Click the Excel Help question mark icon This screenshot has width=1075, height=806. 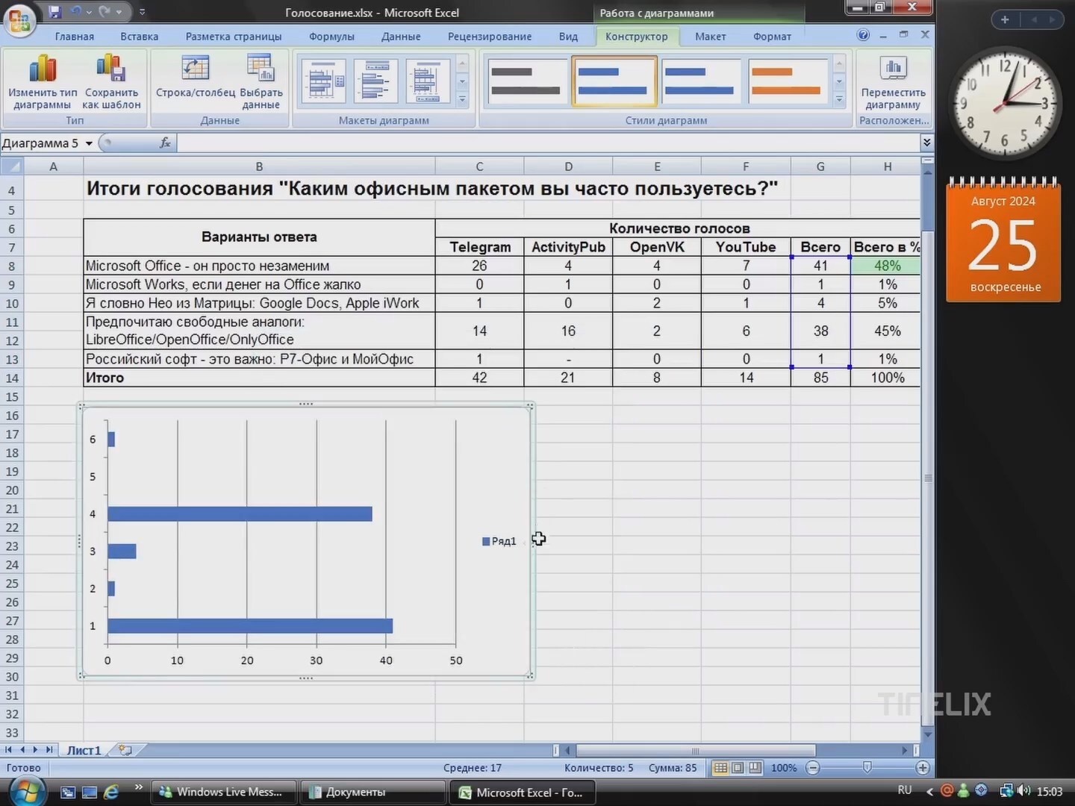point(863,35)
